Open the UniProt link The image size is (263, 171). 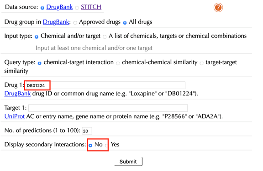point(15,116)
